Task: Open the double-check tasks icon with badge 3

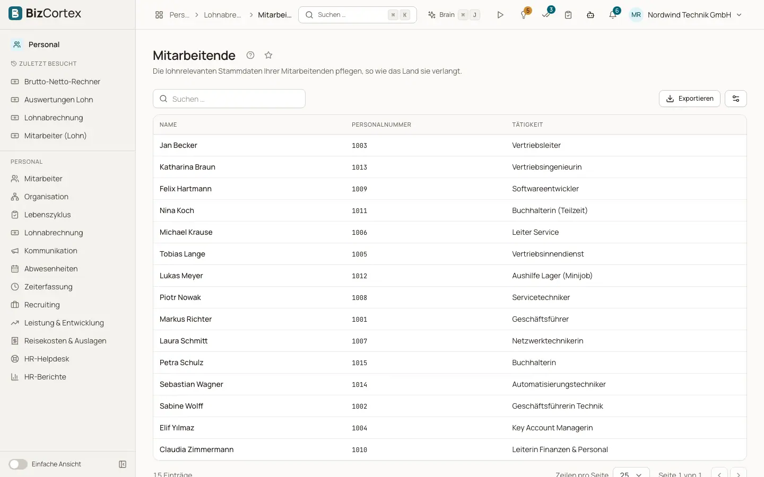Action: point(546,14)
